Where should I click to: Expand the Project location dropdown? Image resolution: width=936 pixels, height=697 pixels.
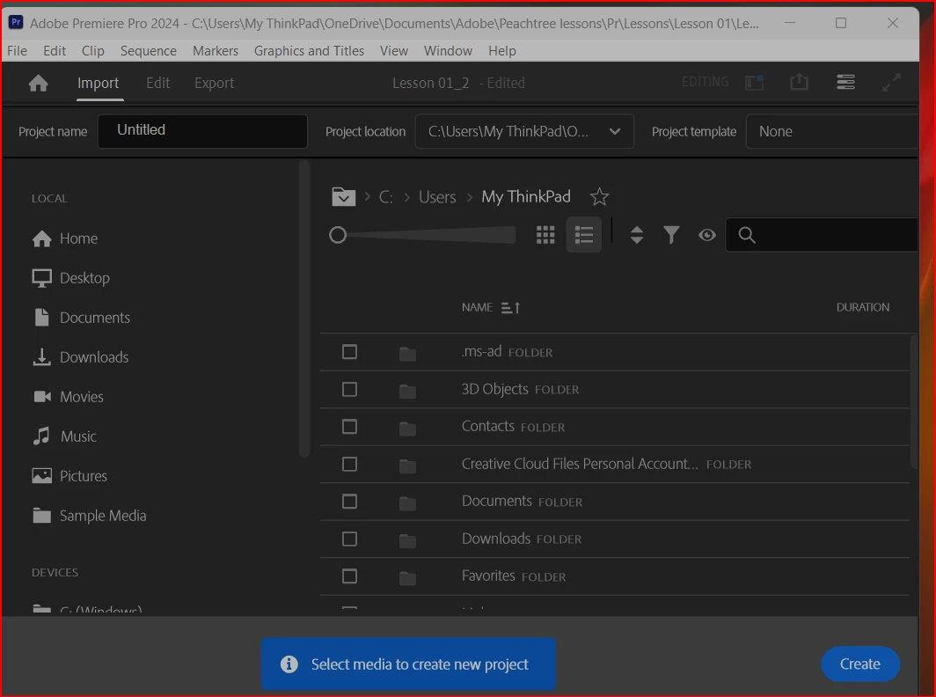(x=524, y=131)
